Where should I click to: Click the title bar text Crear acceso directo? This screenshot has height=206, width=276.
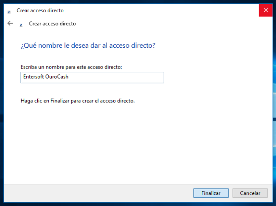coord(40,11)
